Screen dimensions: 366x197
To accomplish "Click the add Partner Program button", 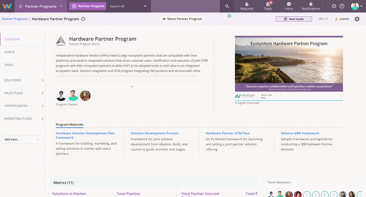I will click(88, 6).
